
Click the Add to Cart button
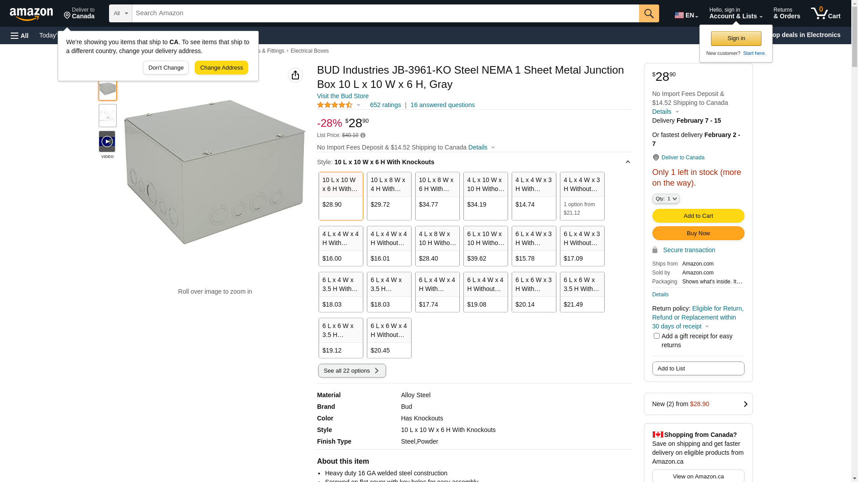pyautogui.click(x=698, y=216)
